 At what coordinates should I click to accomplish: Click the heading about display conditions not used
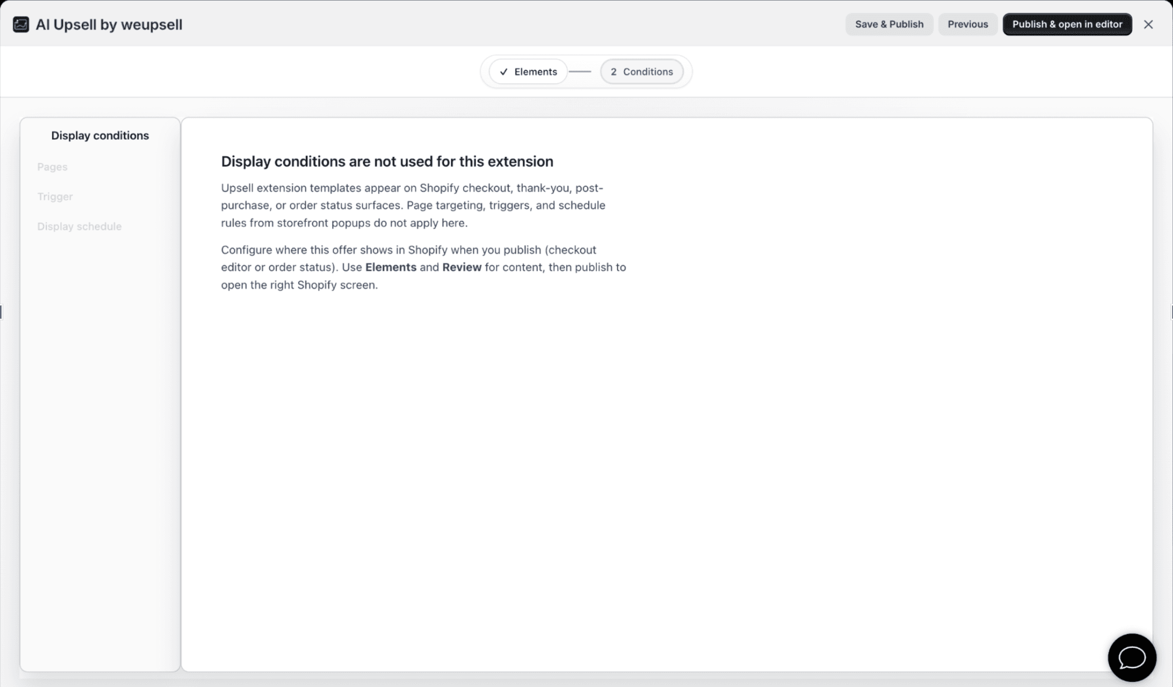pos(387,161)
